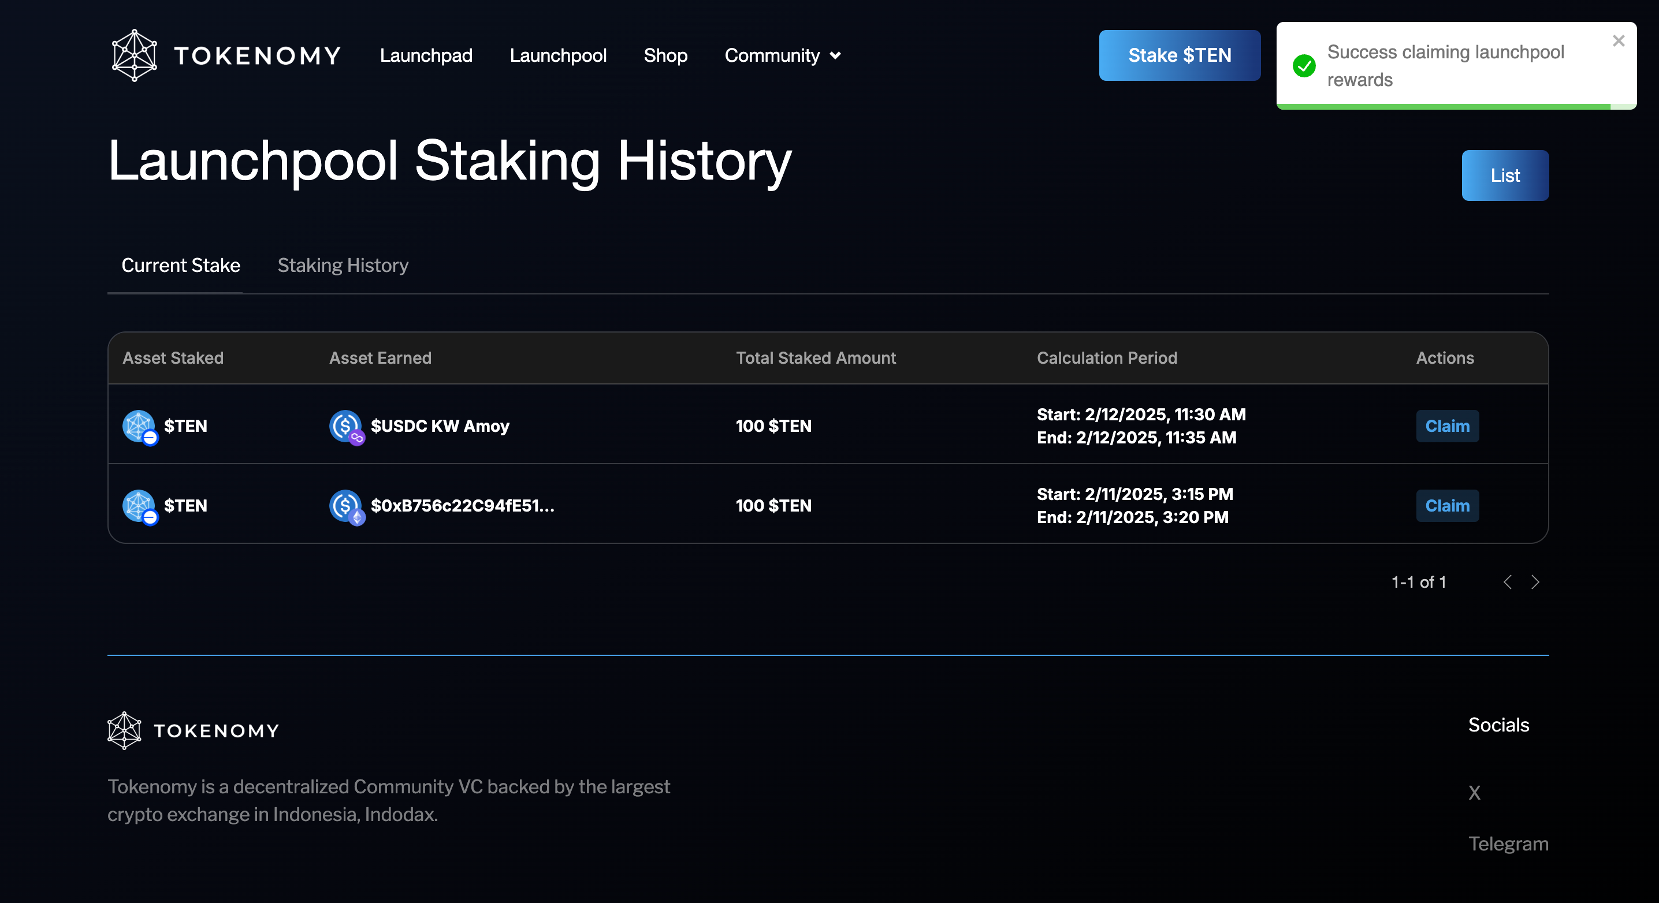Switch to Staking History tab

[x=343, y=265]
